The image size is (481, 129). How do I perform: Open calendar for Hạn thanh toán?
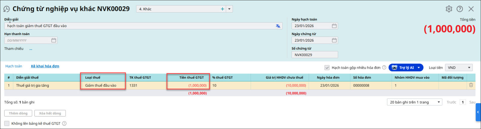pyautogui.click(x=54, y=40)
